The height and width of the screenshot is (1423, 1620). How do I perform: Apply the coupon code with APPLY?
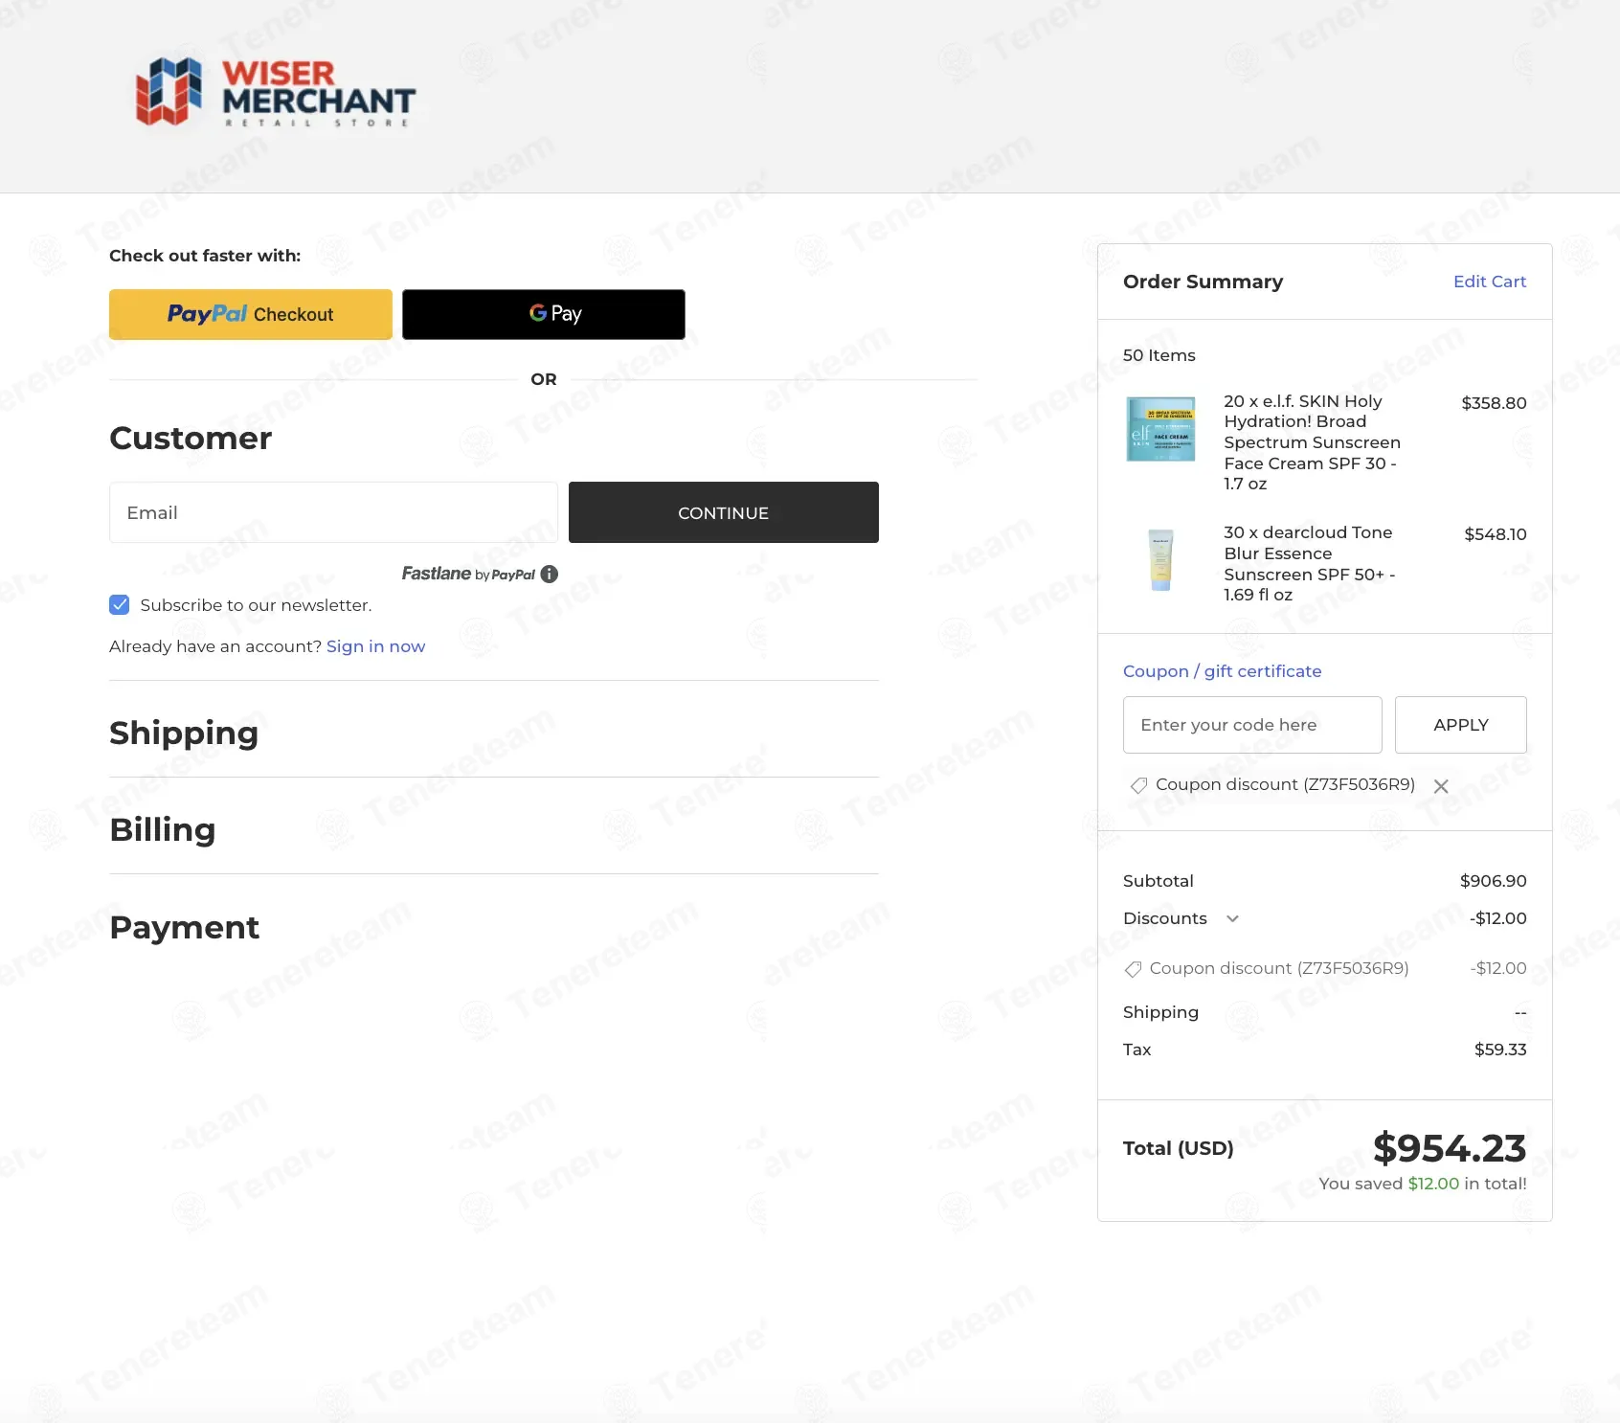click(1461, 725)
